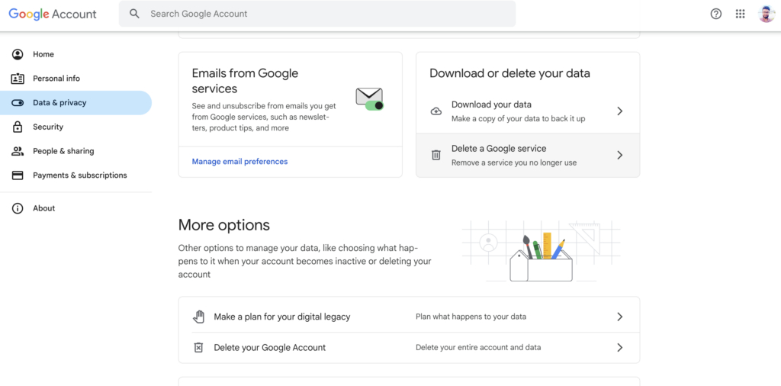Open Download your data
Screen dimensions: 781x386
pos(528,111)
